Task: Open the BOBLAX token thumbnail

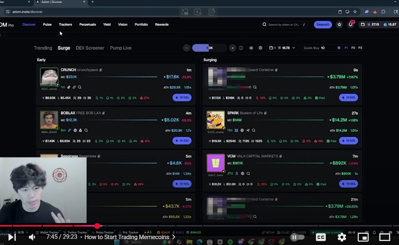Action: click(49, 120)
